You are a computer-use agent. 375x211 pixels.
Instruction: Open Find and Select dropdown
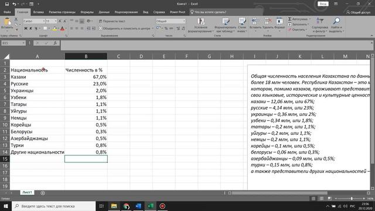click(336, 25)
